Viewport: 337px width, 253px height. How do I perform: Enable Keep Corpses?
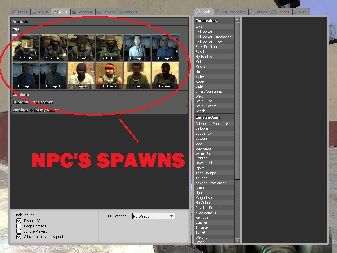click(18, 226)
